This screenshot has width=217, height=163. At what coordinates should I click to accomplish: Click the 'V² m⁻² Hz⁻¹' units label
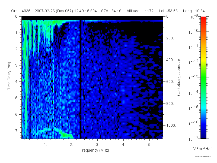tap(203, 148)
